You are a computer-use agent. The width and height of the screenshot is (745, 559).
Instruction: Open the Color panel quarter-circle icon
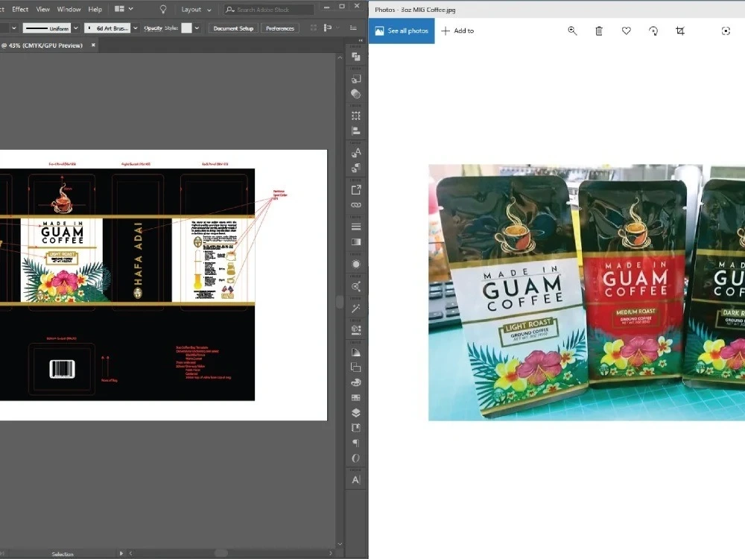pos(356,353)
